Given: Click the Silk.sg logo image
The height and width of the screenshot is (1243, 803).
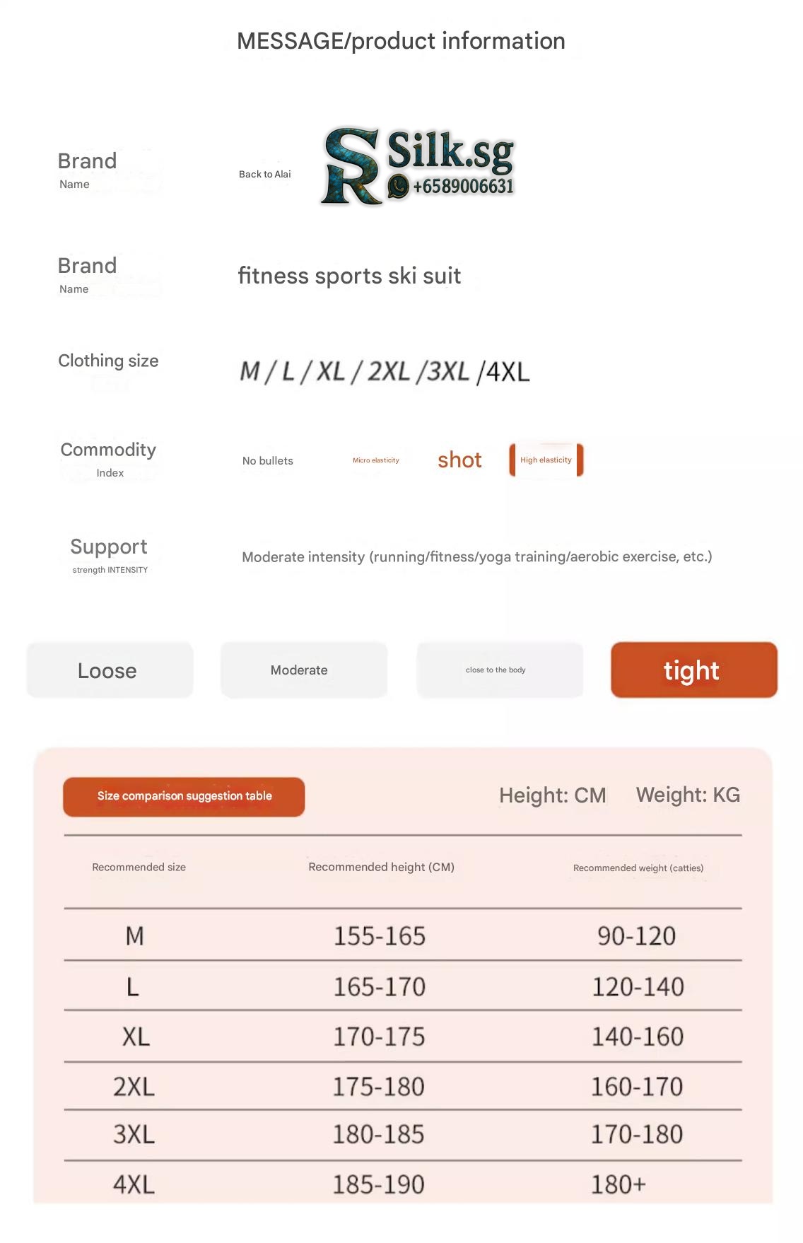Looking at the screenshot, I should point(417,165).
